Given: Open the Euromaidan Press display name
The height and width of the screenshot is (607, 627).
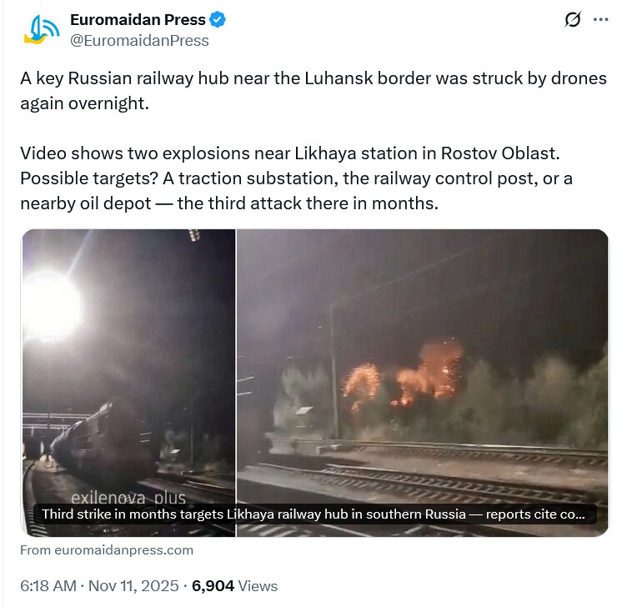Looking at the screenshot, I should (x=138, y=19).
